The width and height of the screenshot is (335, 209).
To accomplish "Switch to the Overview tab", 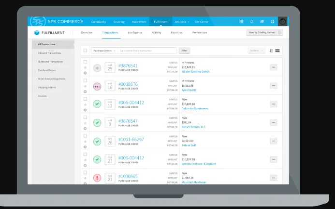I will pos(87,33).
